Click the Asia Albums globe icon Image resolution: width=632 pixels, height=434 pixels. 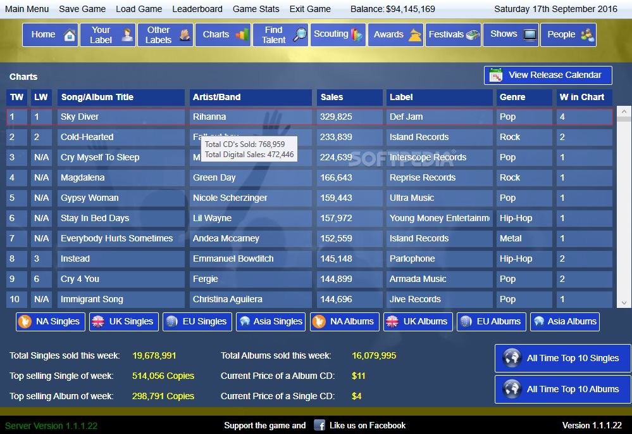pos(539,322)
